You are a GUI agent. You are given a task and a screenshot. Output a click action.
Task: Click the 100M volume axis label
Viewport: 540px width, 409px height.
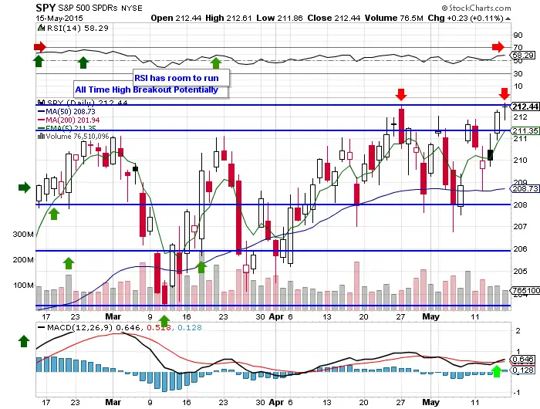23,286
